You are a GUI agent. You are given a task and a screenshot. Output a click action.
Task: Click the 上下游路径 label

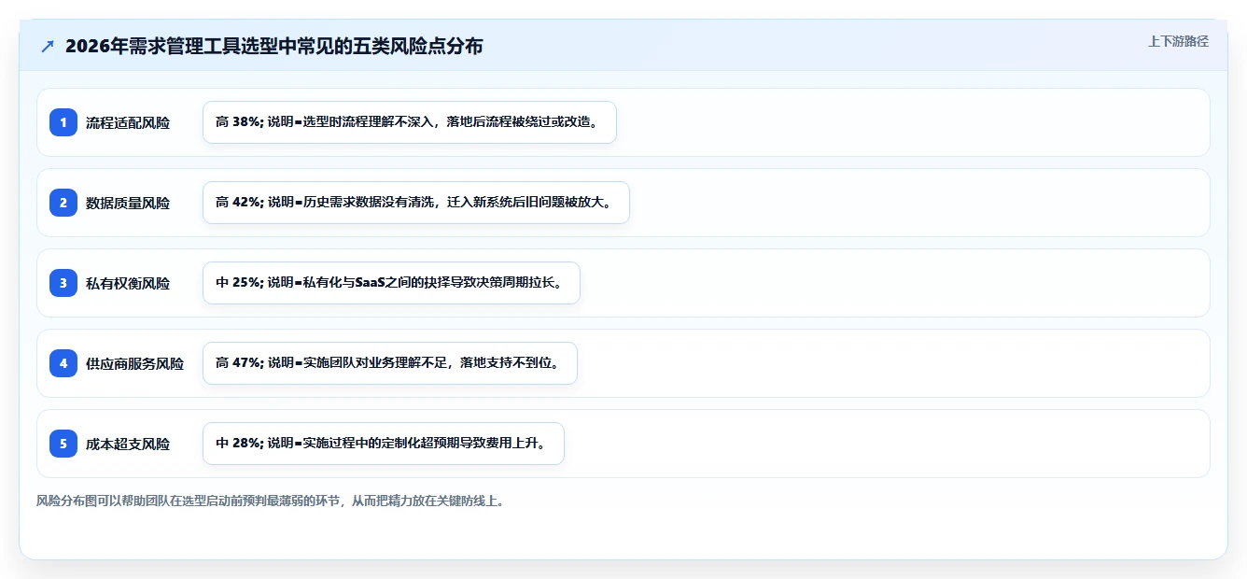pyautogui.click(x=1178, y=41)
